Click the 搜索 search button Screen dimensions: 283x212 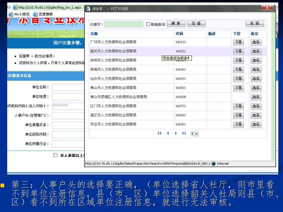point(176,24)
